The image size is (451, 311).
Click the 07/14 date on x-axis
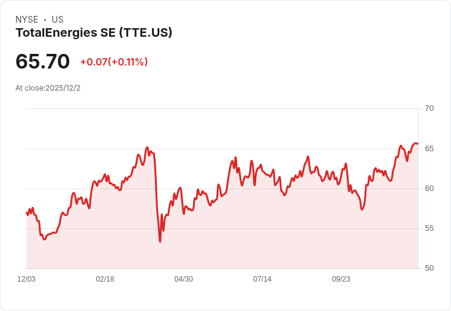tap(262, 279)
